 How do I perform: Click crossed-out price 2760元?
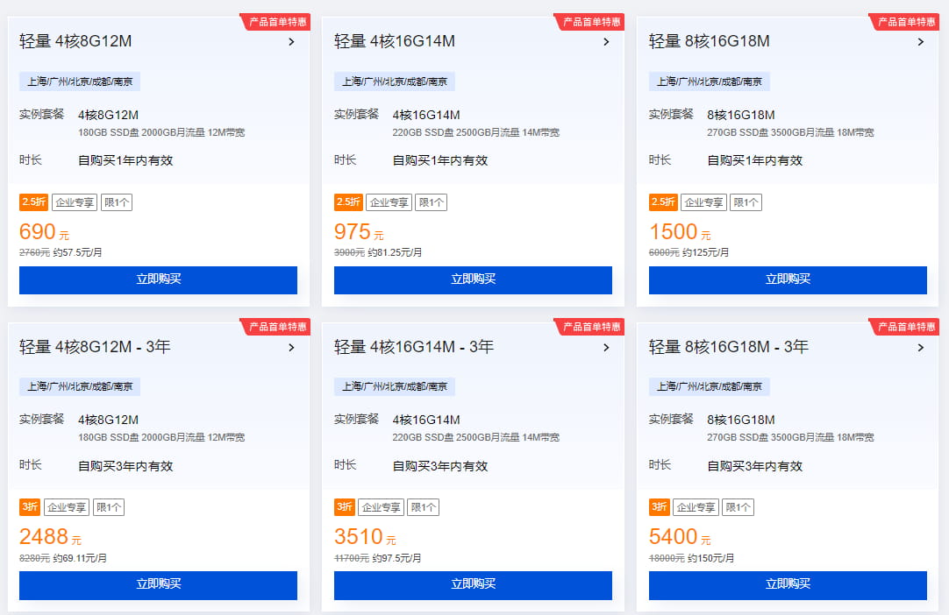point(34,253)
